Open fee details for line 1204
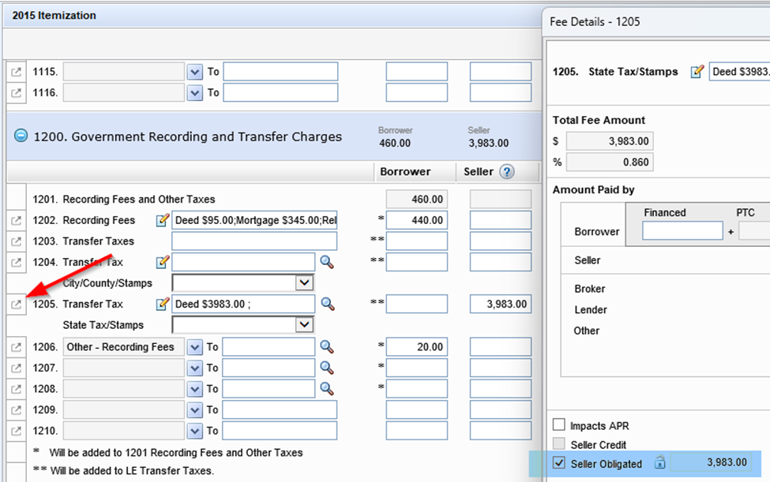Image resolution: width=770 pixels, height=482 pixels. (x=17, y=263)
